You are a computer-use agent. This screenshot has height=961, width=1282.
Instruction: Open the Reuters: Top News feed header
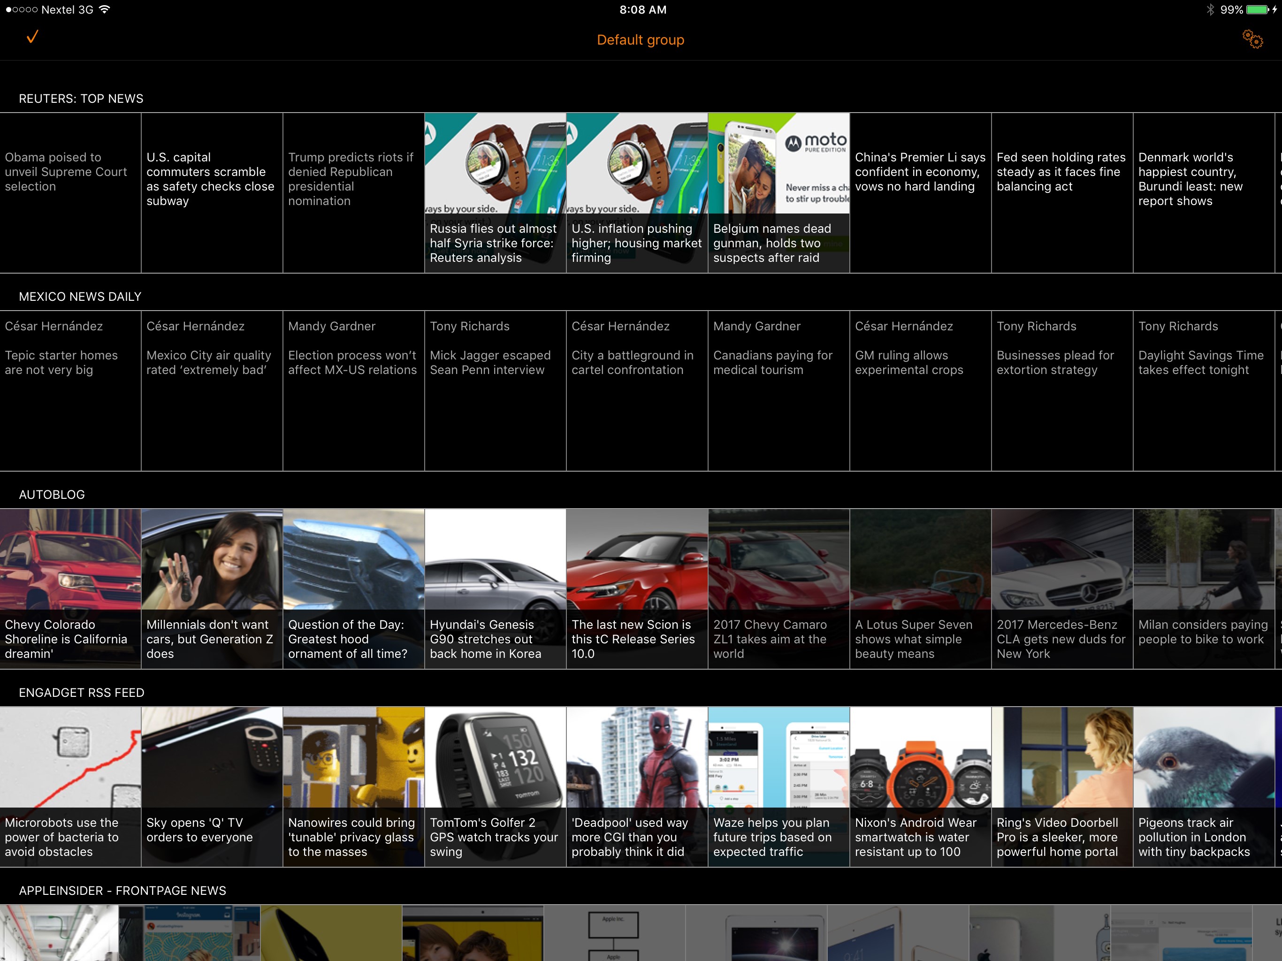(x=81, y=99)
